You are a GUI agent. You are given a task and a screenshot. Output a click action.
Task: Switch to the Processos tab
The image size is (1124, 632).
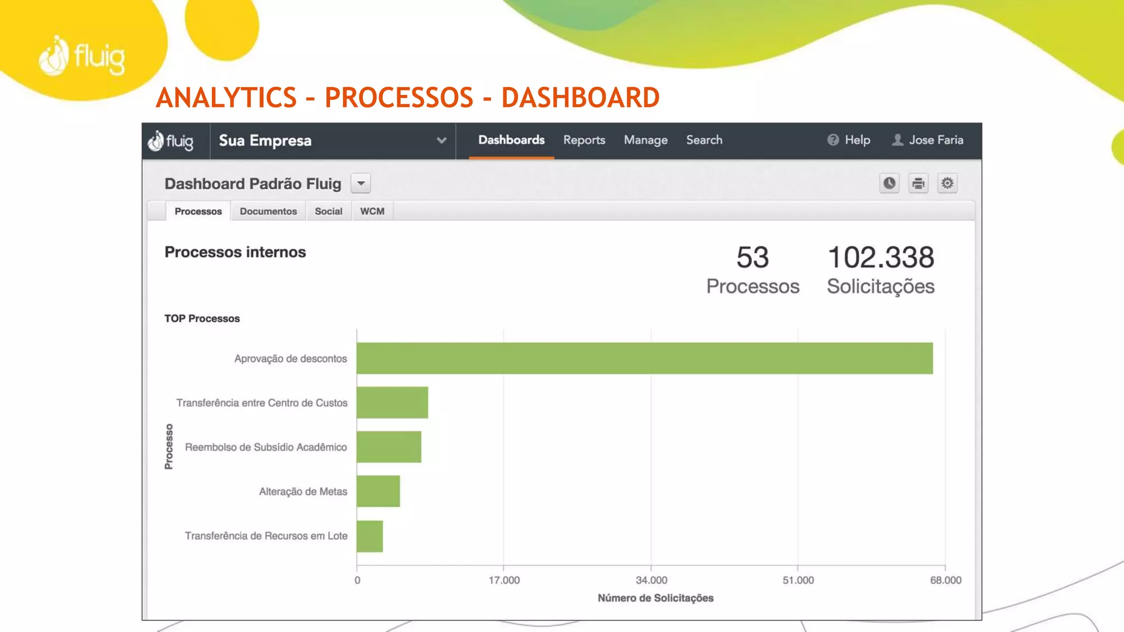[x=198, y=212]
